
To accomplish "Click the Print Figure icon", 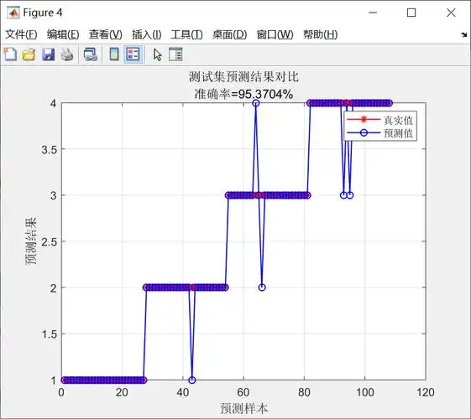I will click(x=67, y=54).
